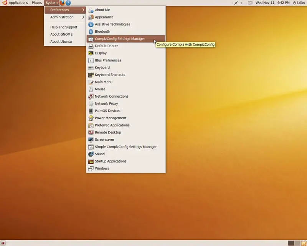Expand the Administration submenu arrow
307x246 pixels.
(83, 17)
